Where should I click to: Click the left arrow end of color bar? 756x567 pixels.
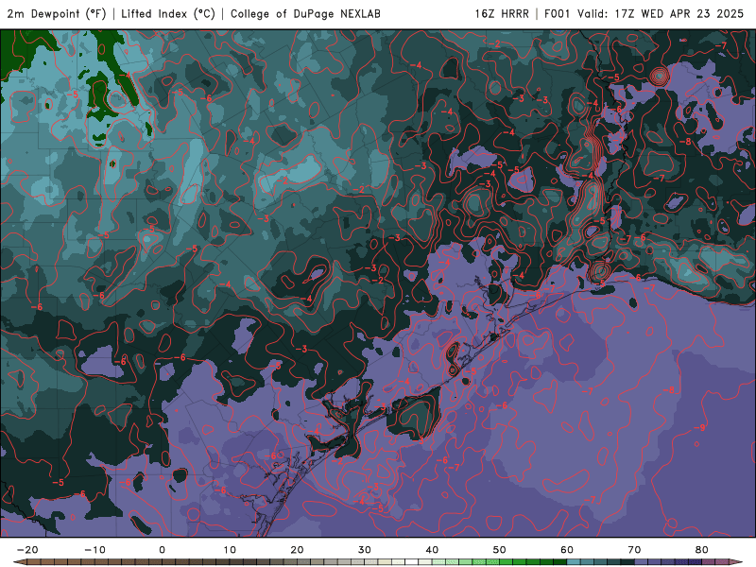(20, 562)
